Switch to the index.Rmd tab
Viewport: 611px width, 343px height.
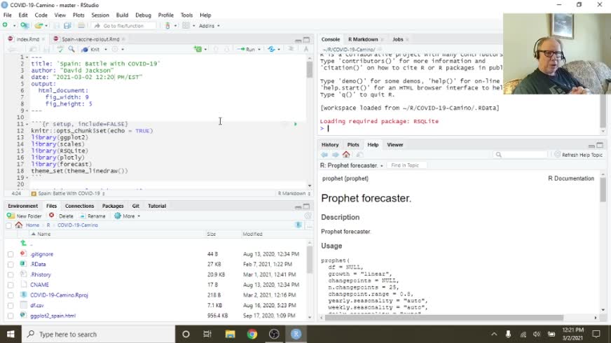(27, 39)
